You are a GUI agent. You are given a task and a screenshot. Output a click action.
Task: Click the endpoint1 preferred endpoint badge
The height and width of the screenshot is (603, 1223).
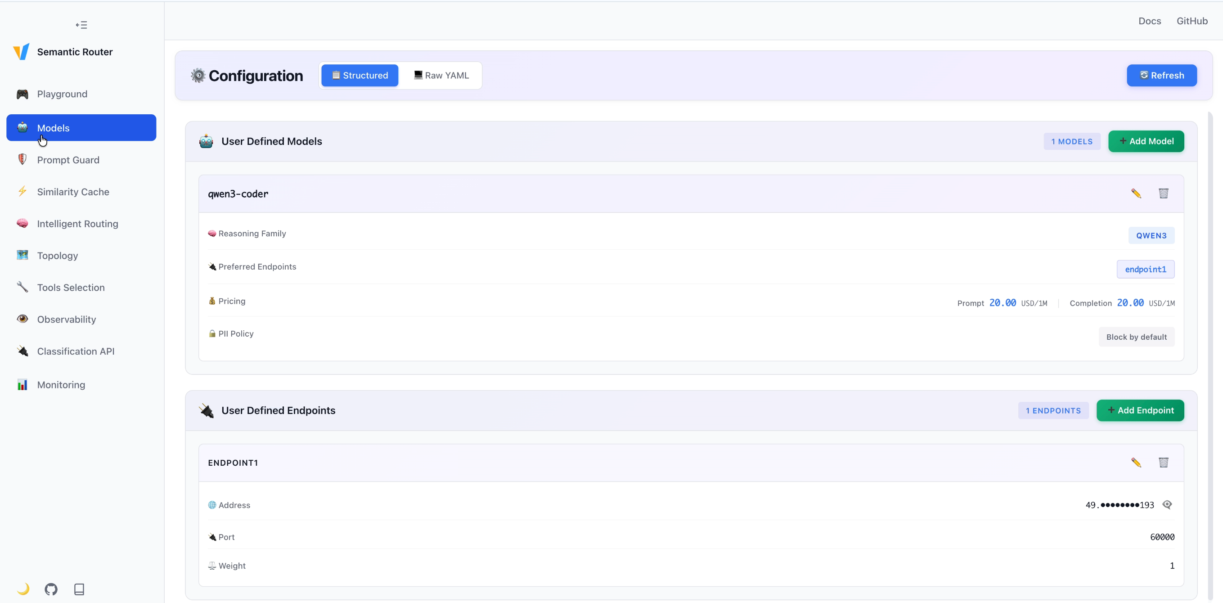(x=1145, y=269)
